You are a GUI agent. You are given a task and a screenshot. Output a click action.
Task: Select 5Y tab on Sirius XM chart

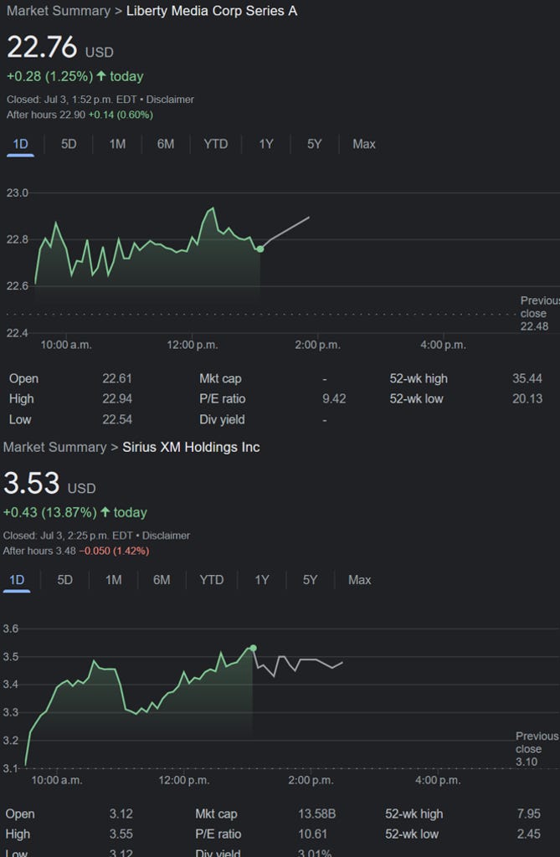click(x=310, y=580)
